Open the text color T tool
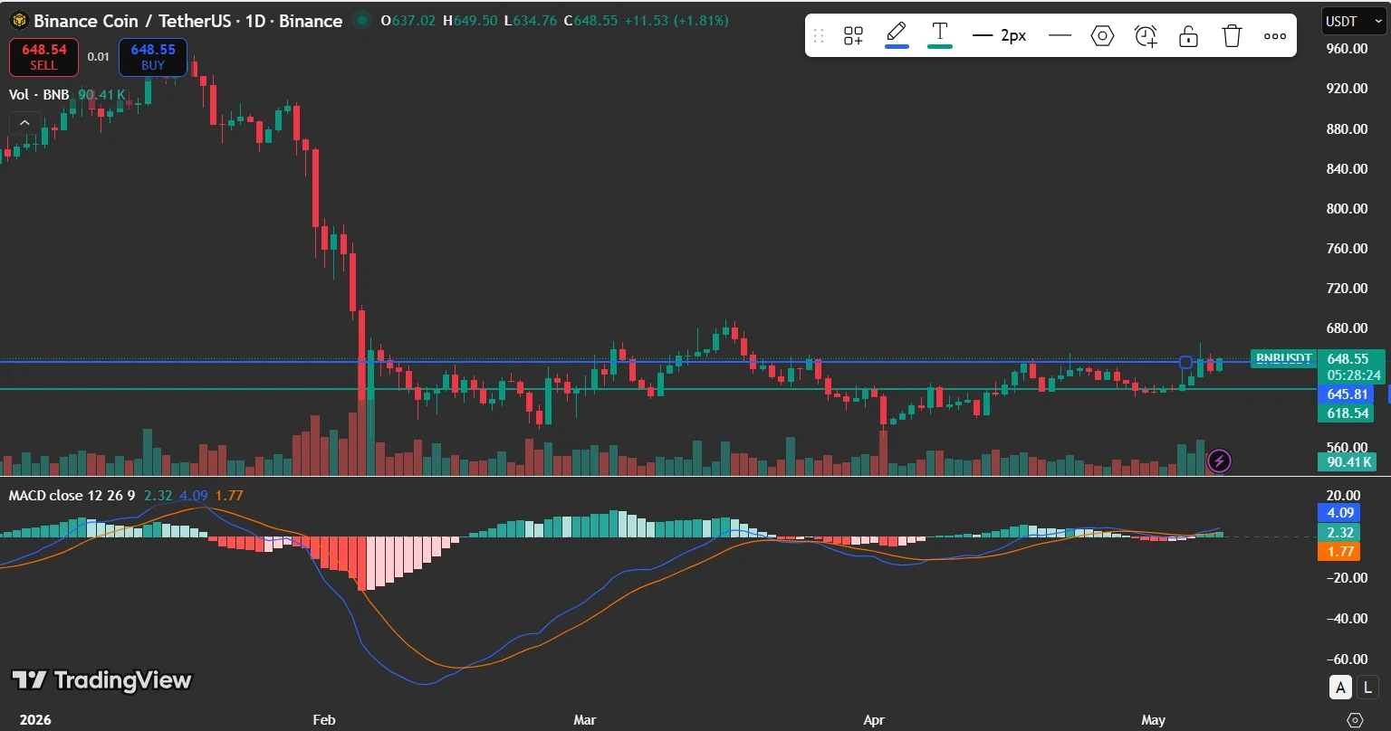 pos(940,35)
